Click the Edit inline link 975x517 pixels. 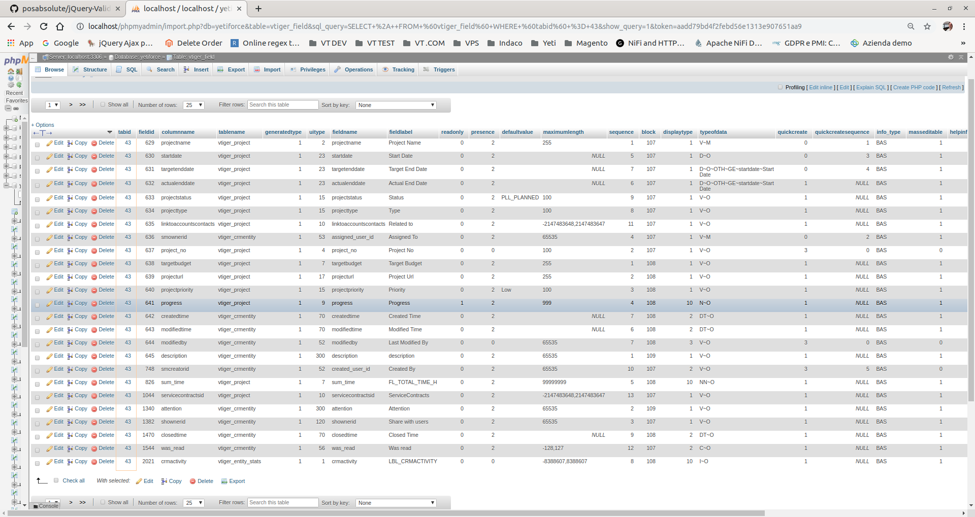pyautogui.click(x=821, y=87)
